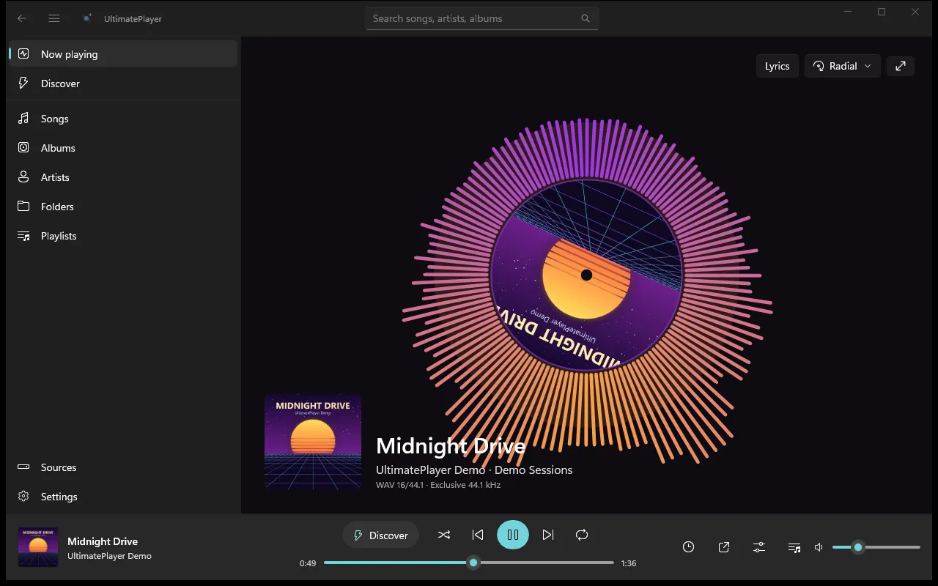Screen dimensions: 938x586
Task: Open the sleep timer clock icon
Action: tap(689, 547)
